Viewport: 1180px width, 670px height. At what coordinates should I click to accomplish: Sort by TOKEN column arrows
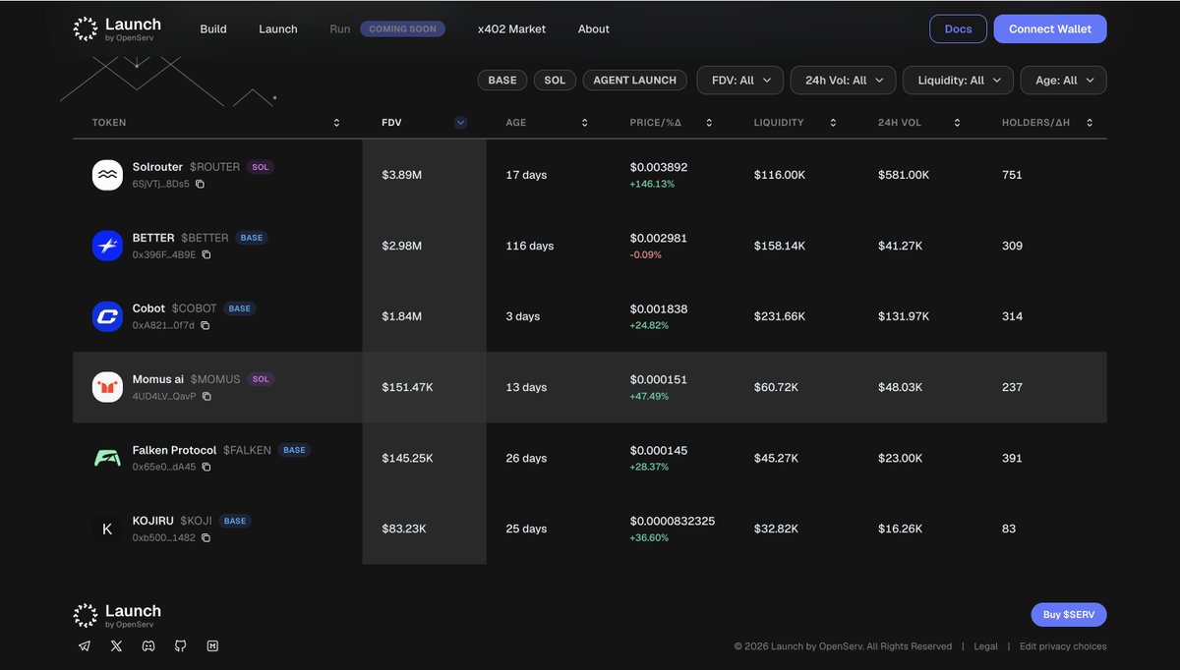(336, 123)
